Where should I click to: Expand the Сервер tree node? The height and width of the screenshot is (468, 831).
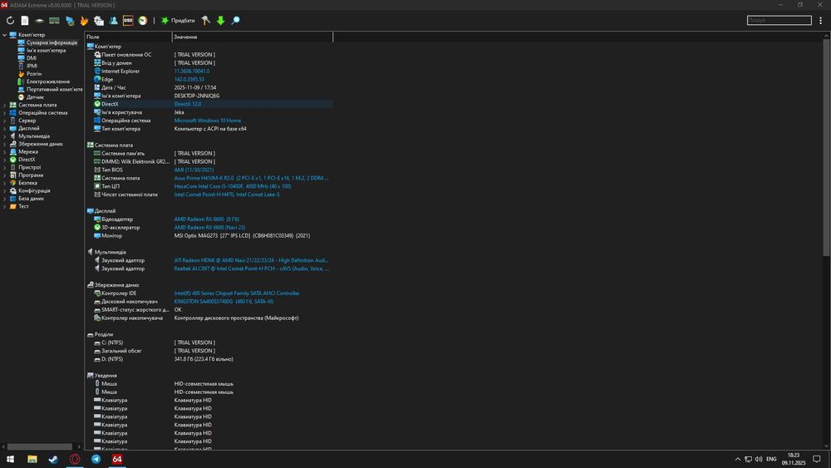click(5, 121)
